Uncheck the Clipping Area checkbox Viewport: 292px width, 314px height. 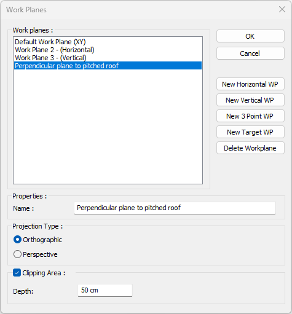click(x=17, y=273)
